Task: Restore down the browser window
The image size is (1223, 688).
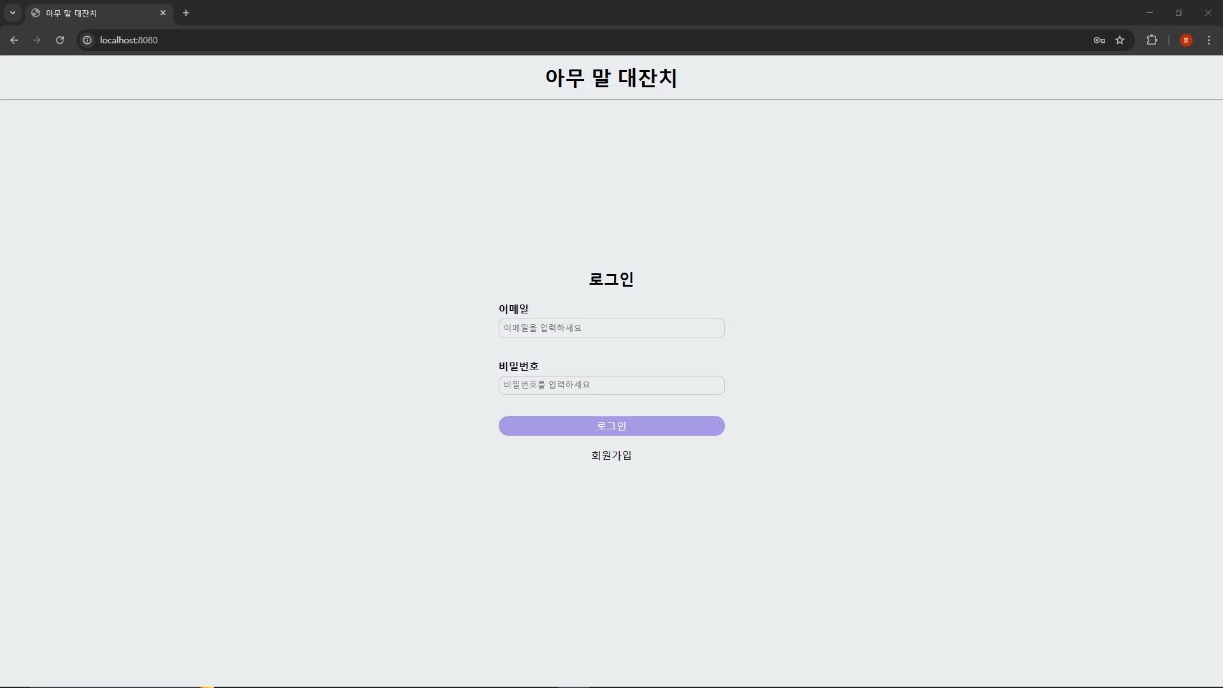Action: click(x=1179, y=13)
